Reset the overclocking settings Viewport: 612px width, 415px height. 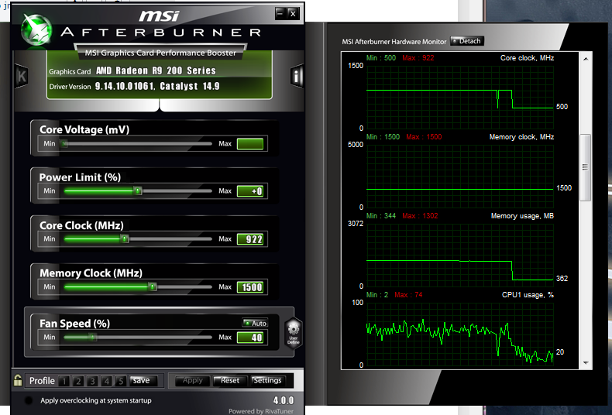click(x=230, y=381)
